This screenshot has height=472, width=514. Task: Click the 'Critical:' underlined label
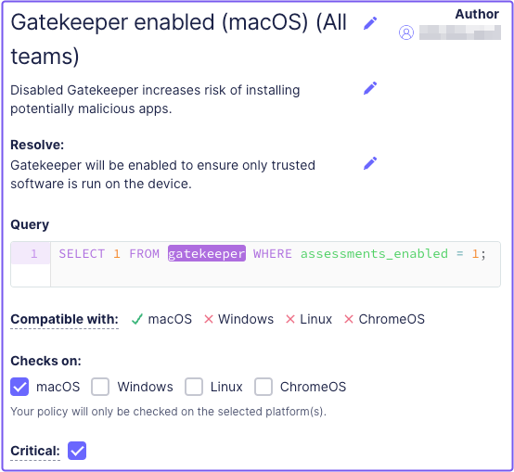pos(35,451)
